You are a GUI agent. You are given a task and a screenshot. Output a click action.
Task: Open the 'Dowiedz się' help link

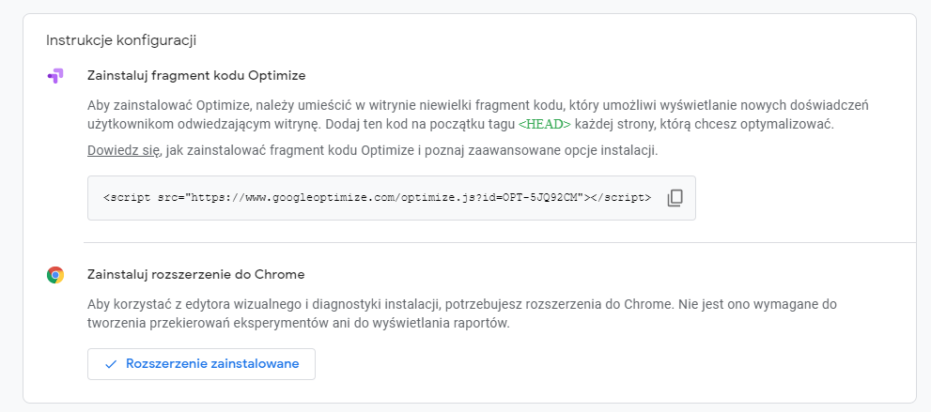(x=123, y=150)
